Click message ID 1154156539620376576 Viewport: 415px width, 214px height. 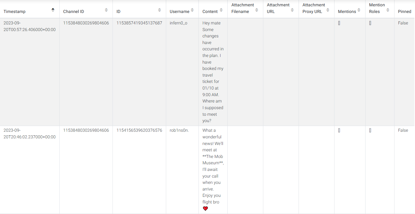tap(139, 130)
